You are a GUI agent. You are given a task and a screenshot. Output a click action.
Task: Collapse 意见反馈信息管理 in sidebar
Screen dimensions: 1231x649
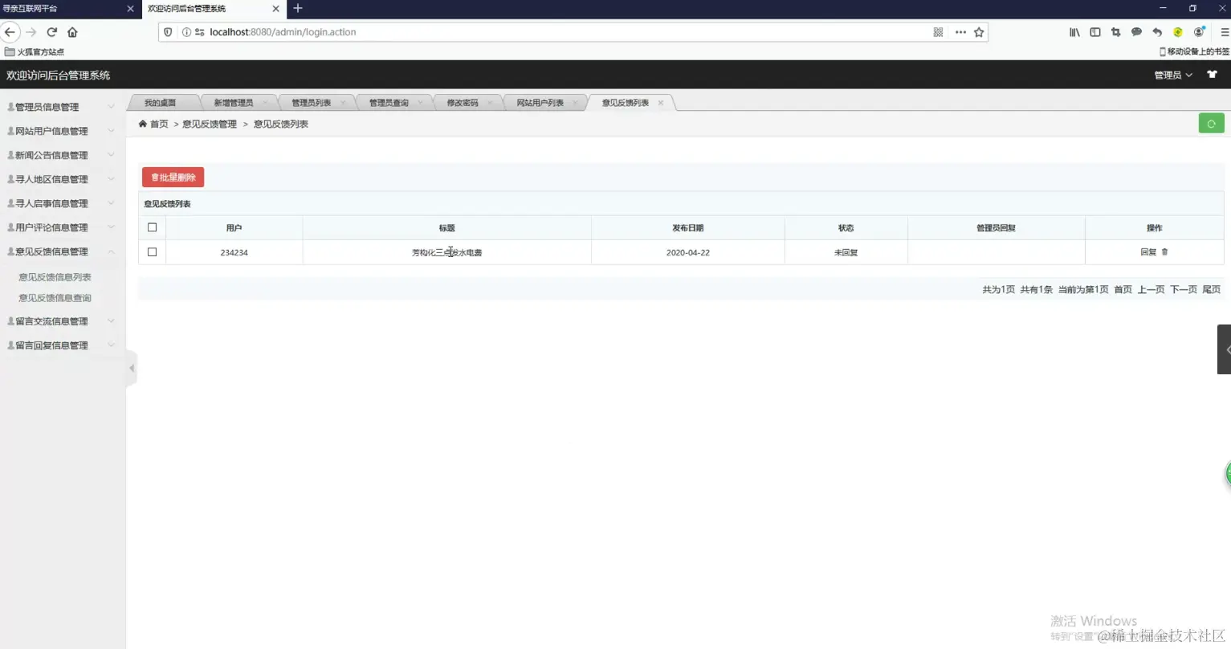click(62, 251)
